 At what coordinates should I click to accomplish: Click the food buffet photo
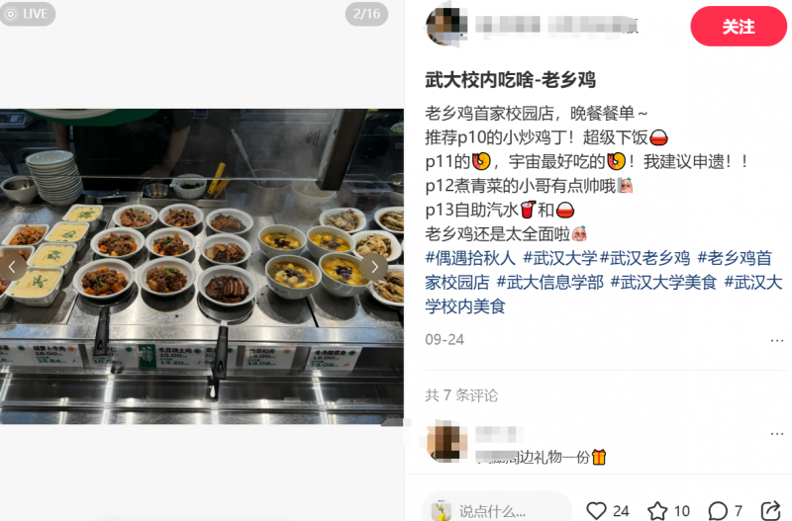point(202,266)
